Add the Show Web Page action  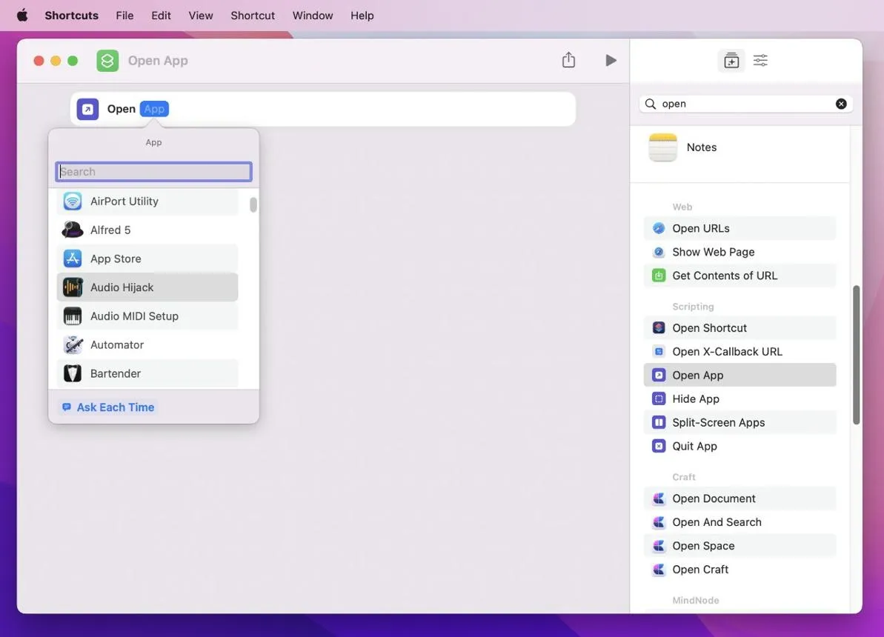click(x=740, y=252)
